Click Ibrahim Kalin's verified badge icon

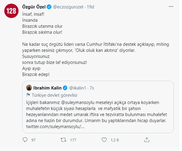point(64,88)
